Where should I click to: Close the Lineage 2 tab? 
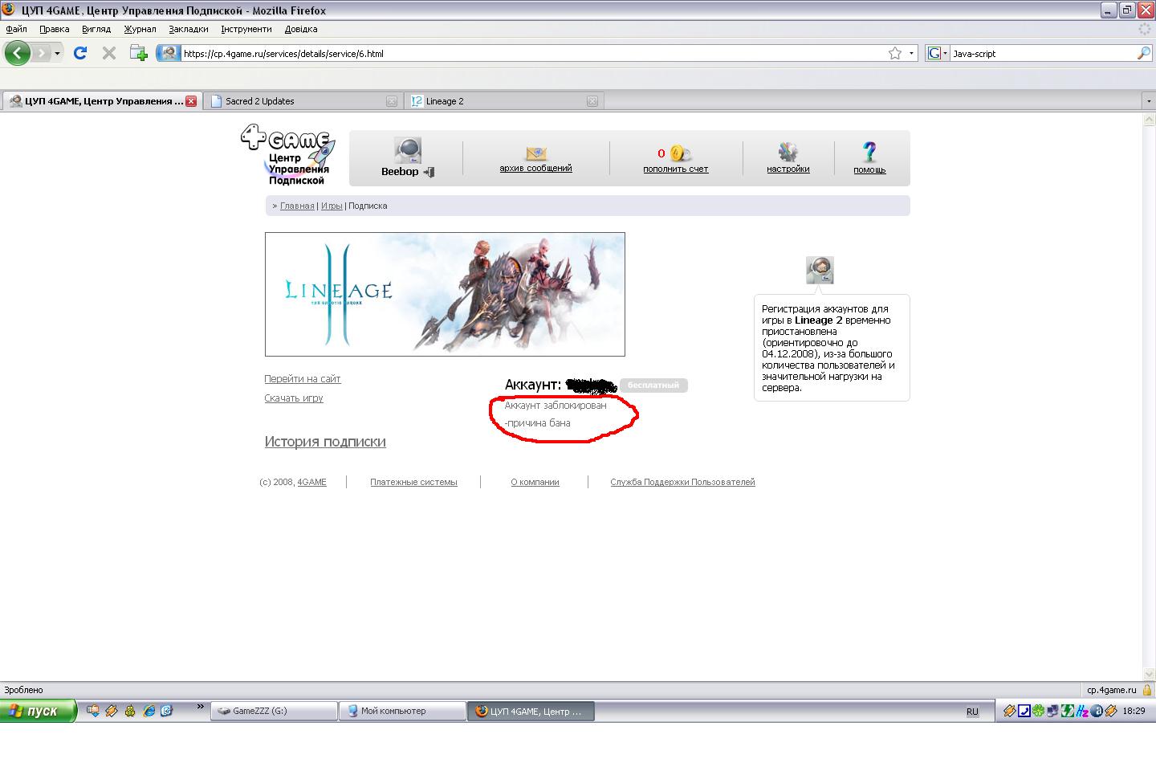pyautogui.click(x=592, y=101)
